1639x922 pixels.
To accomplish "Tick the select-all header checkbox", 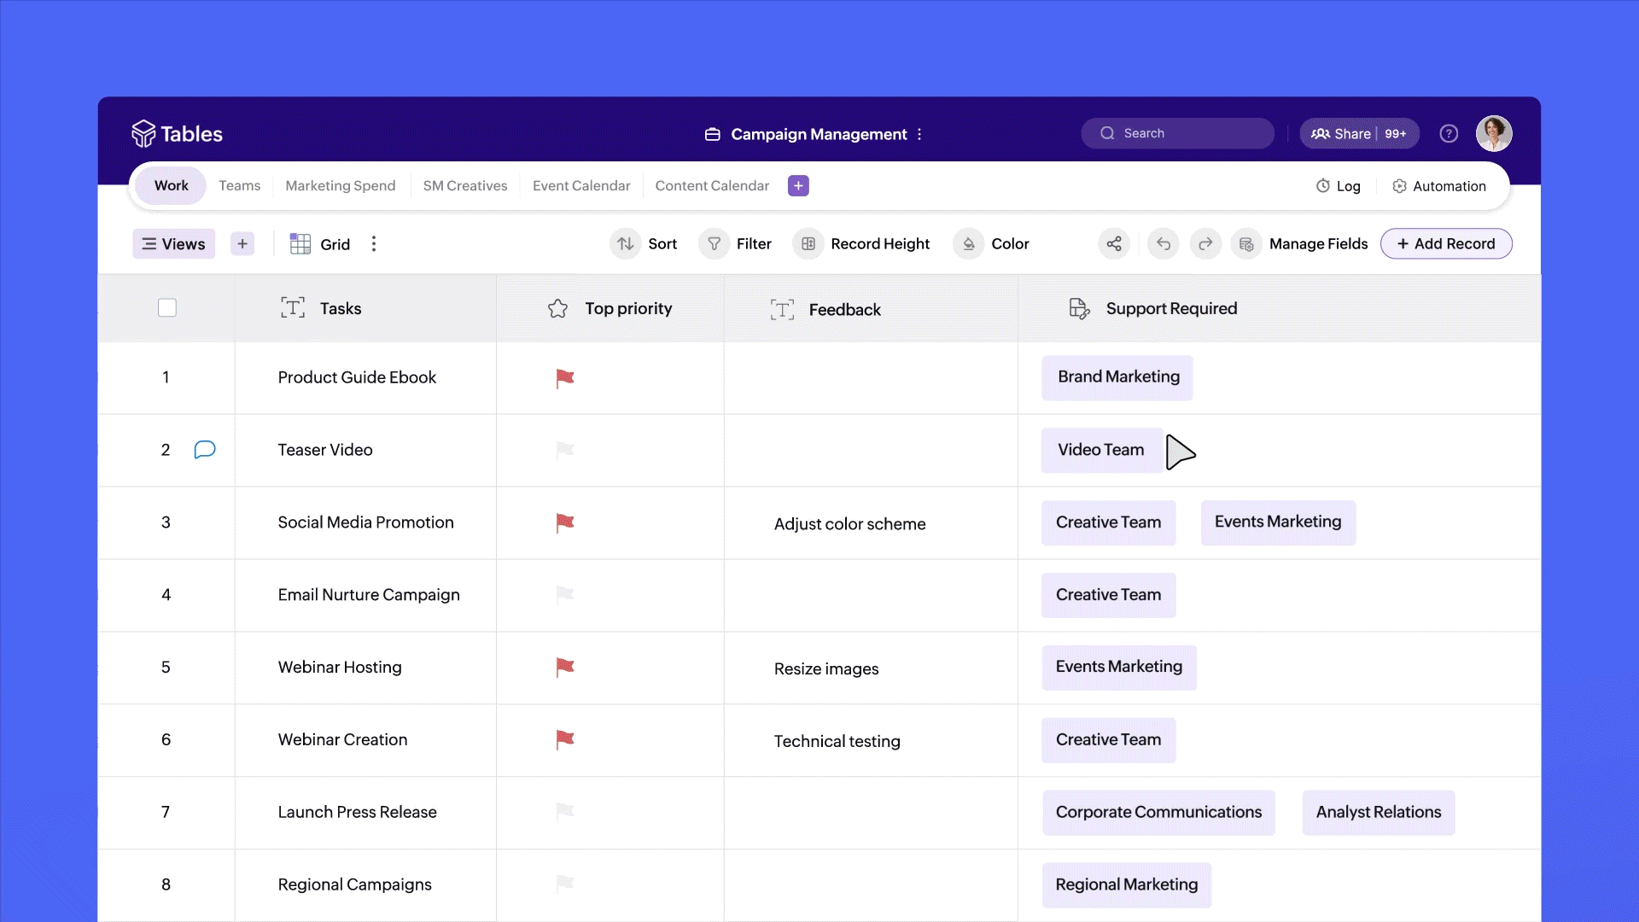I will 167,308.
